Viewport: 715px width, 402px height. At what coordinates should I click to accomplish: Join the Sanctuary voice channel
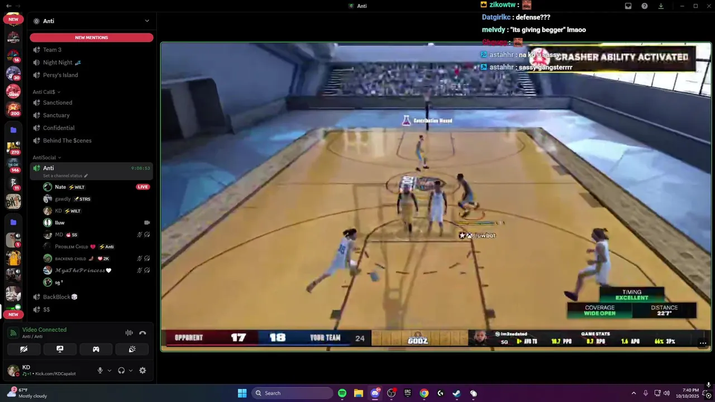tap(92, 115)
